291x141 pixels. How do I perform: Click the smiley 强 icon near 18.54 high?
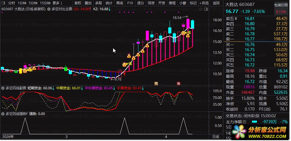(x=183, y=33)
